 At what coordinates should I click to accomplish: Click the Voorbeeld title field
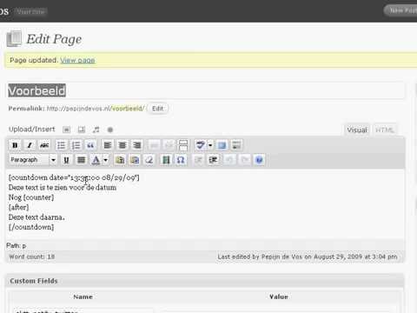206,91
